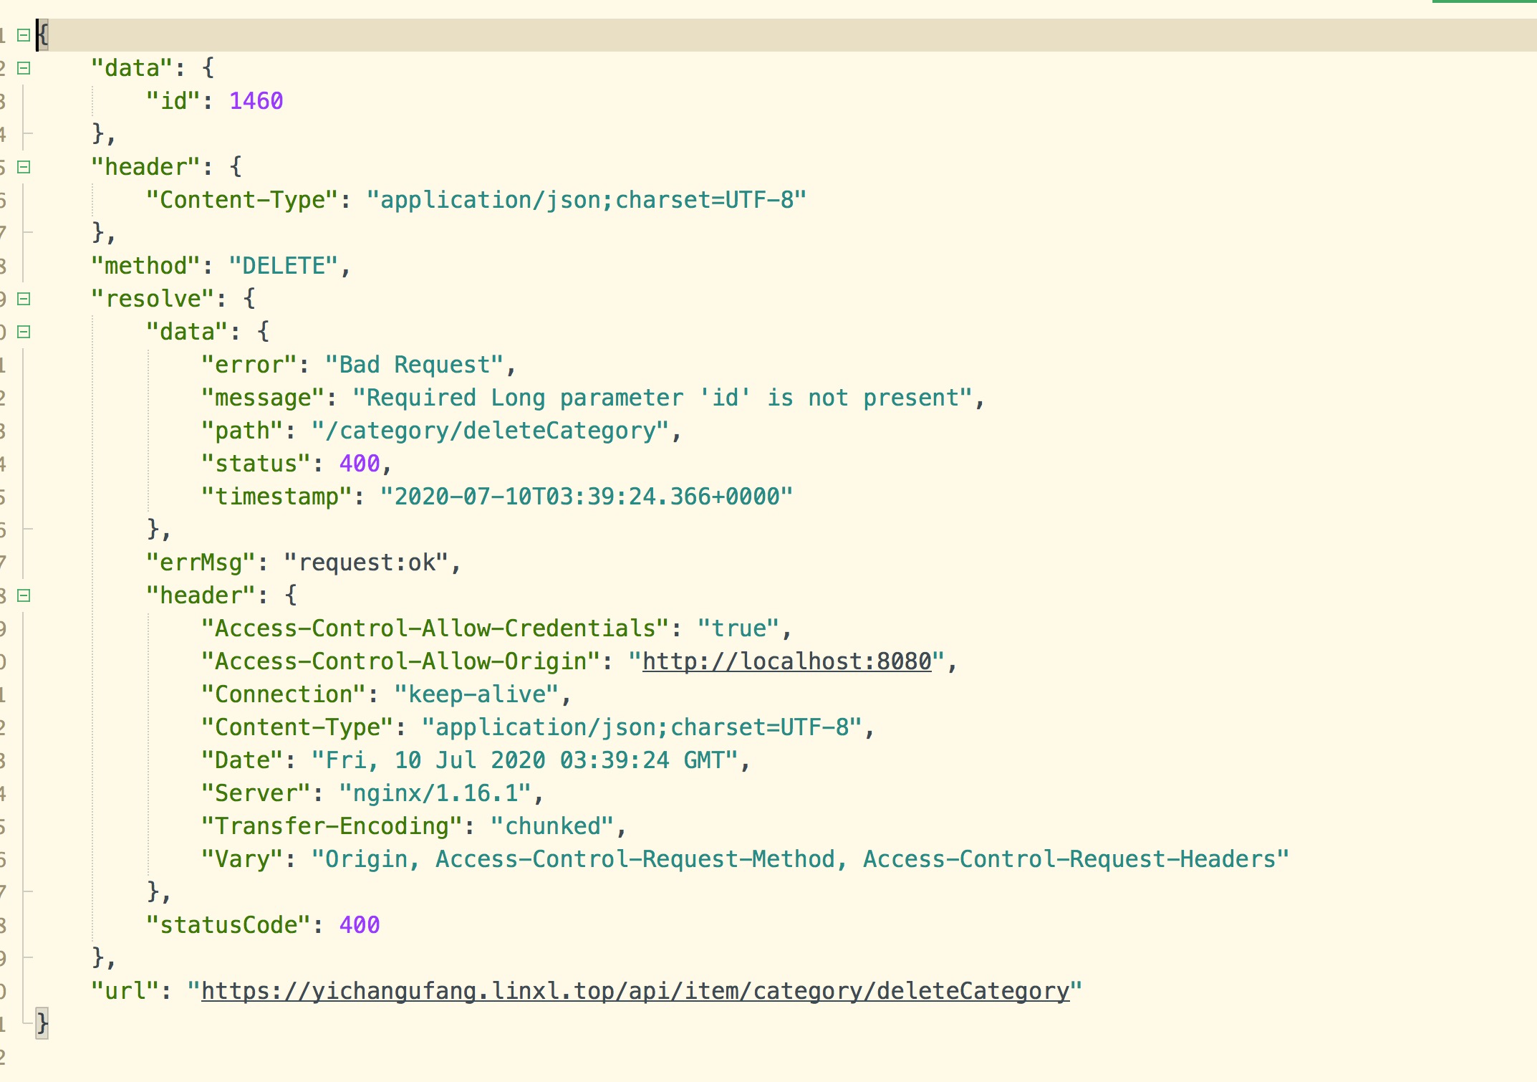Screen dimensions: 1537x1082
Task: Open the http://localhost:8080 link
Action: (x=786, y=661)
